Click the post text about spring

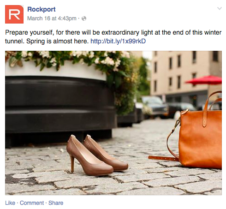113,37
